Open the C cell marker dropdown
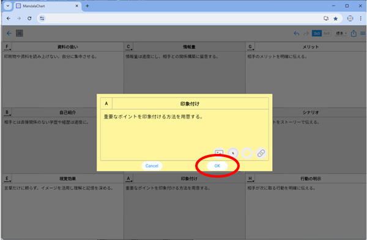The height and width of the screenshot is (240, 367). [x=128, y=47]
